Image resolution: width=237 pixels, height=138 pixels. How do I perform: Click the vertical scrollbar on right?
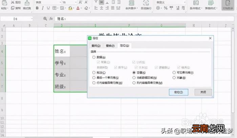pyautogui.click(x=233, y=71)
